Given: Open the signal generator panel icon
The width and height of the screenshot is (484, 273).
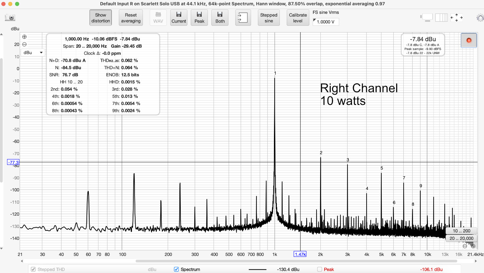Looking at the screenshot, I should pyautogui.click(x=243, y=17).
